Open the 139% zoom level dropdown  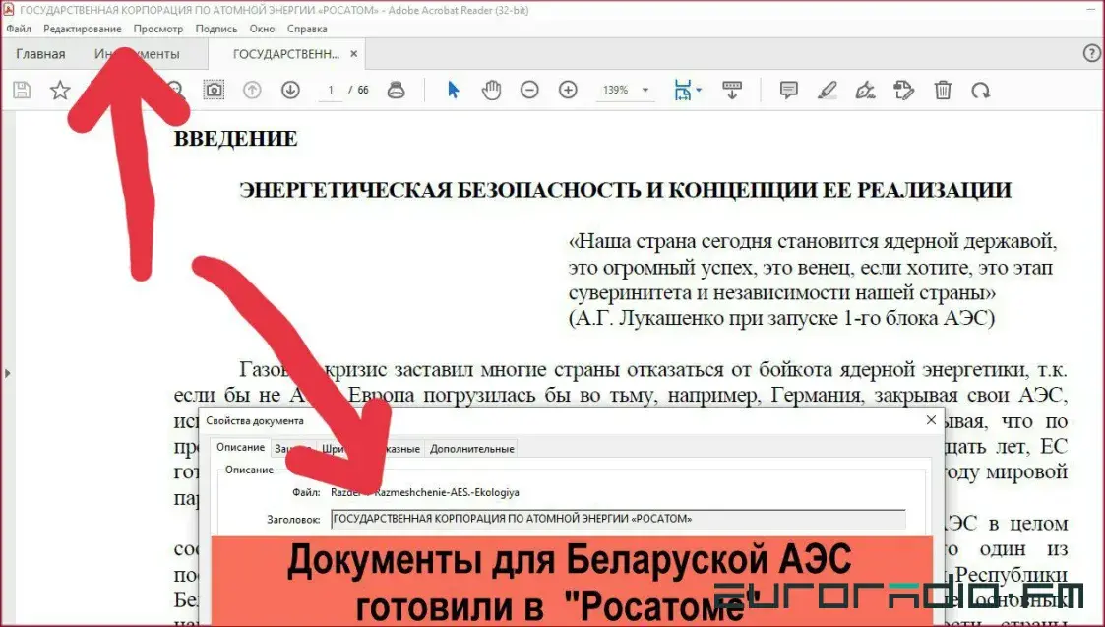click(645, 91)
